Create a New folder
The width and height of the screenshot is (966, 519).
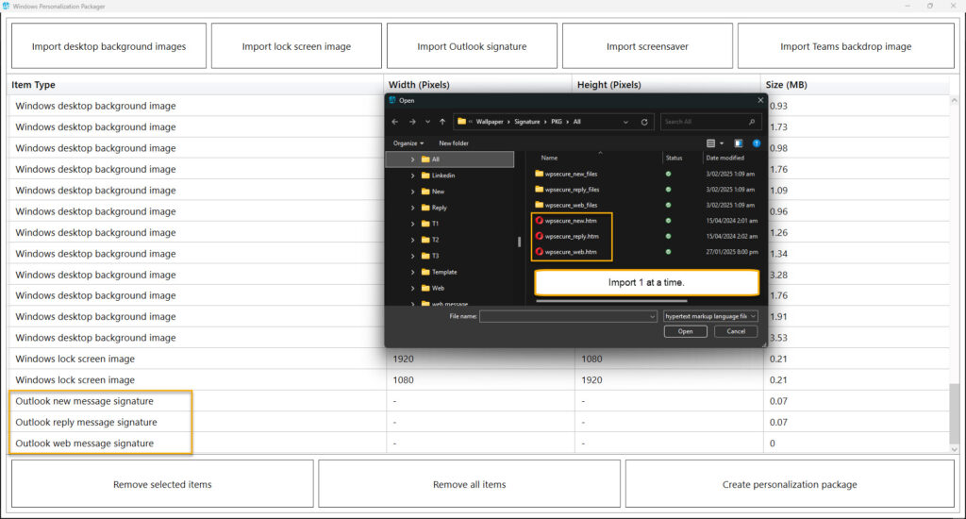pyautogui.click(x=454, y=143)
